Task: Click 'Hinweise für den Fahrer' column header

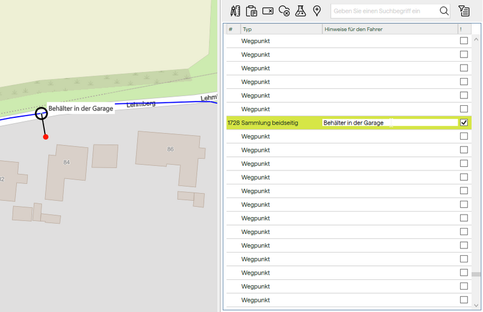Action: click(389, 29)
